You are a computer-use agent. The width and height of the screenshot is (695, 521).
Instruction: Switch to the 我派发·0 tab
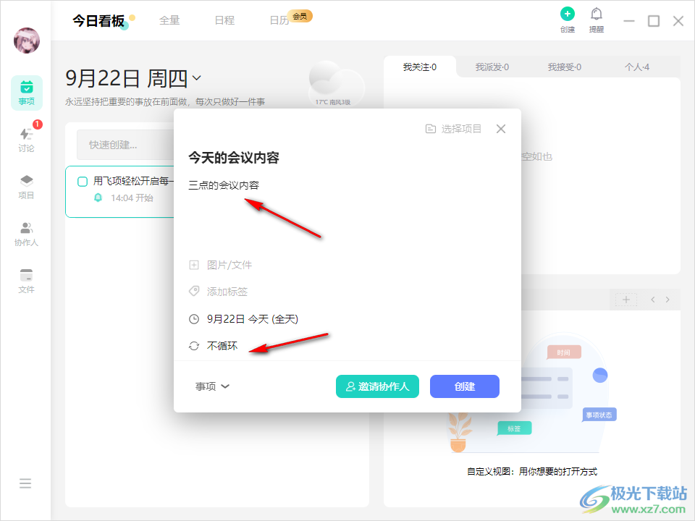(x=492, y=67)
